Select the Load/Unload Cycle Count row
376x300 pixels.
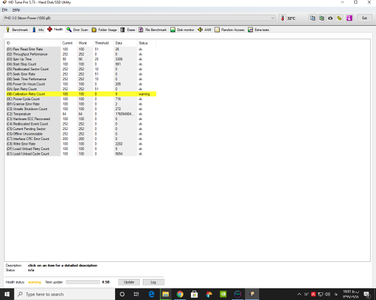click(81, 154)
